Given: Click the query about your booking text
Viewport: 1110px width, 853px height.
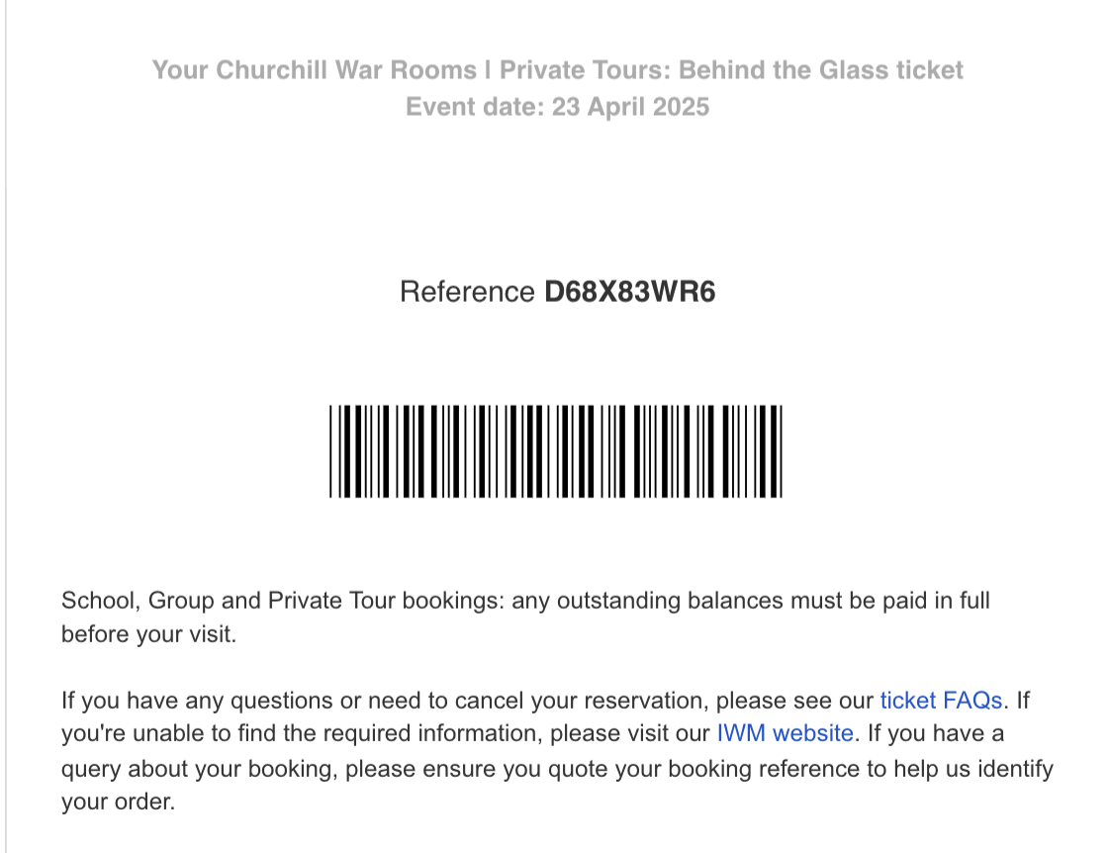Looking at the screenshot, I should click(x=198, y=769).
